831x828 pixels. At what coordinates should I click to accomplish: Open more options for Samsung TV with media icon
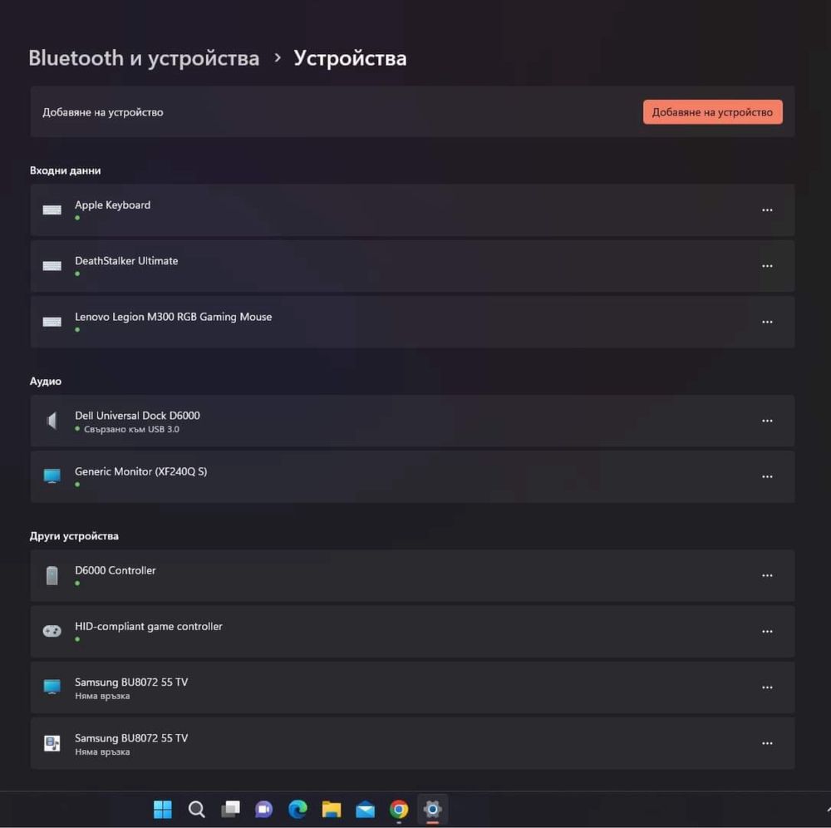tap(767, 744)
